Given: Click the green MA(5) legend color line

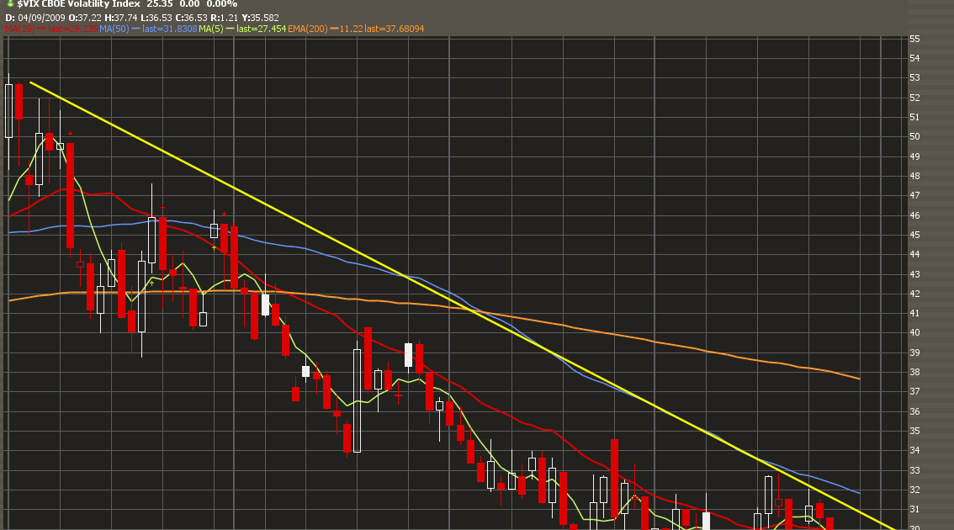Looking at the screenshot, I should (x=230, y=29).
